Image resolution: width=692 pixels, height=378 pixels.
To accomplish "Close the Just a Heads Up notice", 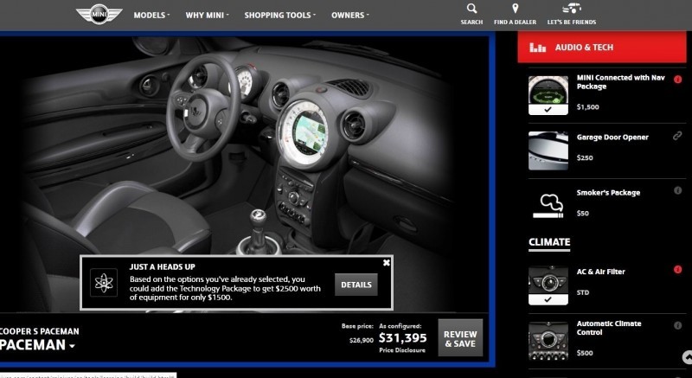I will coord(386,263).
